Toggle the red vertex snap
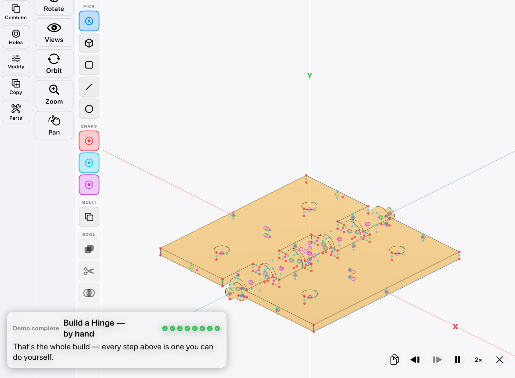 tap(89, 141)
